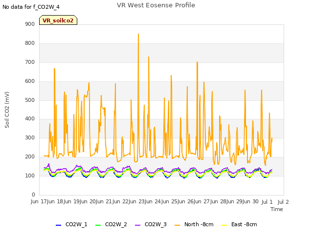Click the 600 y-axis tick label

tap(30, 81)
